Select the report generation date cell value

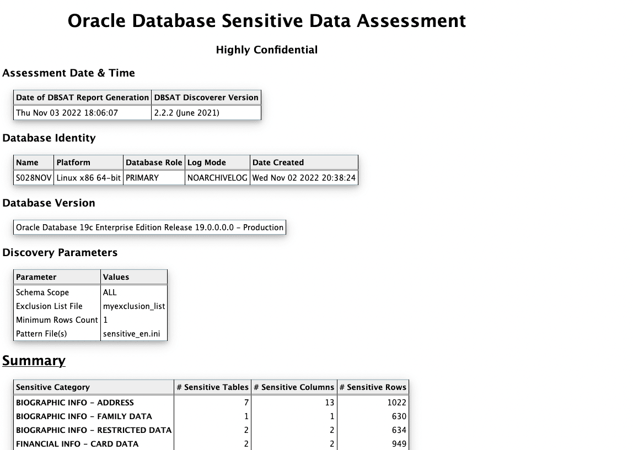point(67,113)
